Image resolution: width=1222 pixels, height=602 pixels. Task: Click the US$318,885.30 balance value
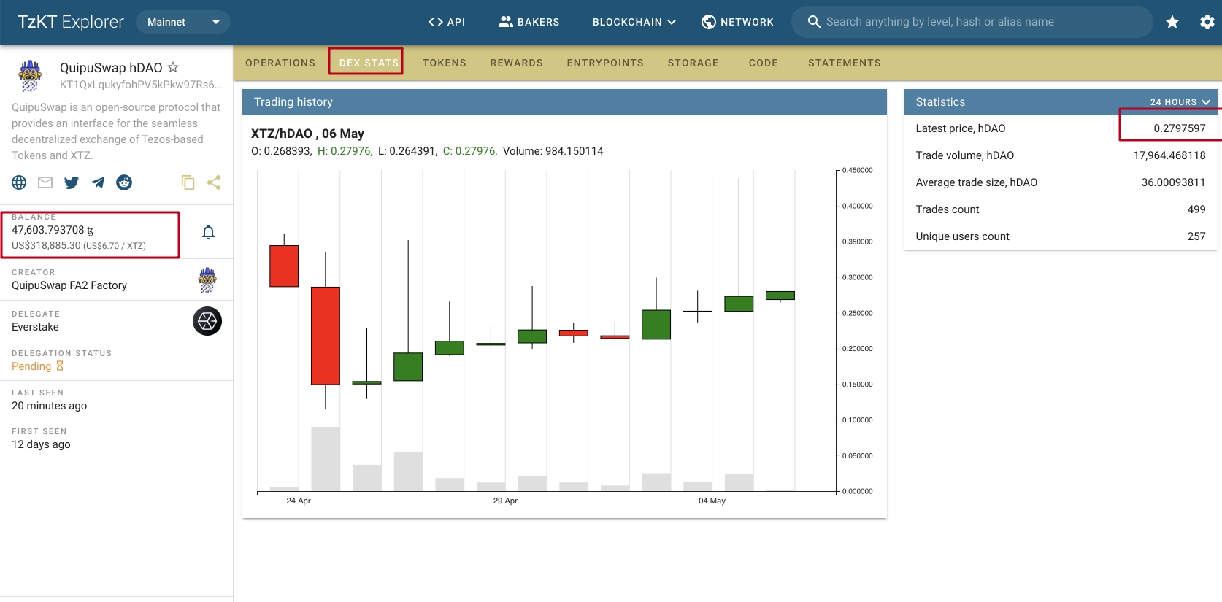[46, 246]
